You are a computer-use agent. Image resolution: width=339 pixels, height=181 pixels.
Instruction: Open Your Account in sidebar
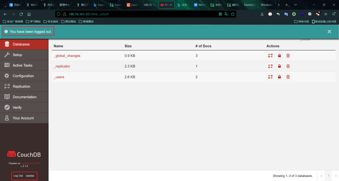[24, 118]
